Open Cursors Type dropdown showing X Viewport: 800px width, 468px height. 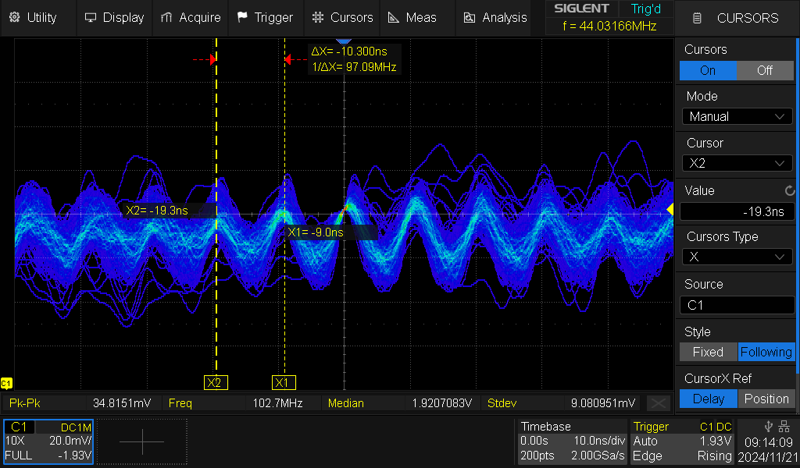pyautogui.click(x=737, y=257)
